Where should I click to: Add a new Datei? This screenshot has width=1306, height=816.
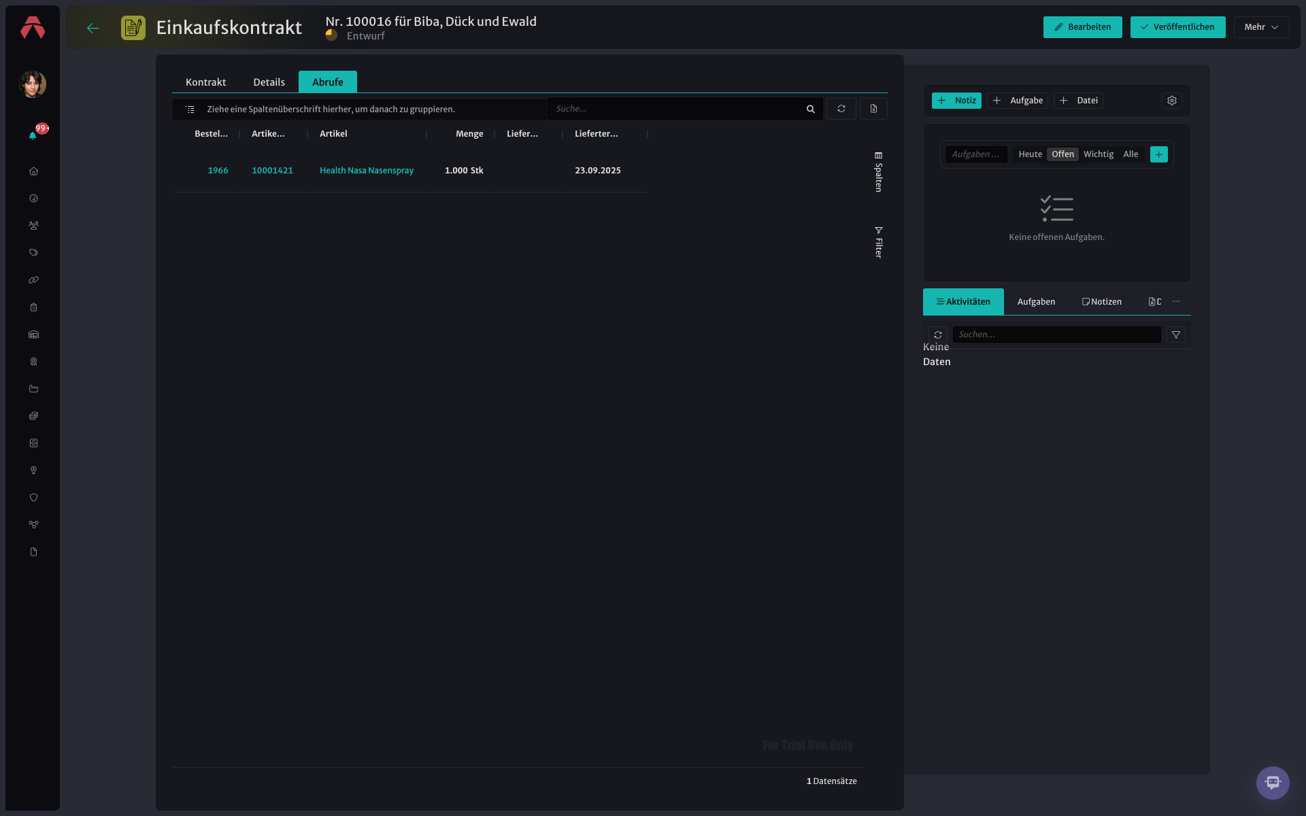(x=1078, y=101)
